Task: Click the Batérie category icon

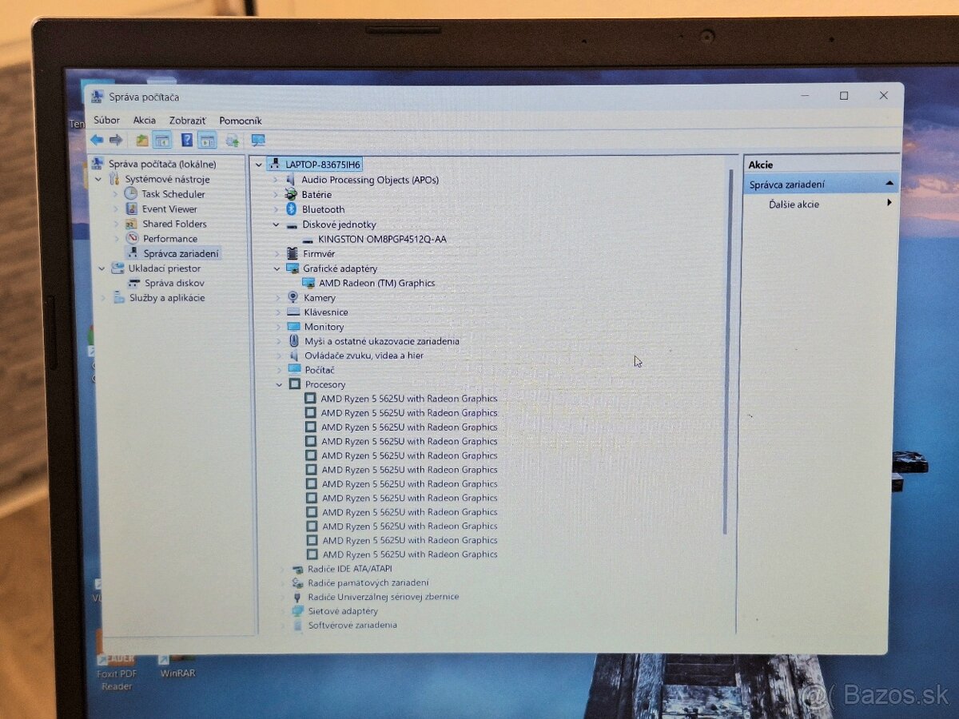Action: coord(291,194)
